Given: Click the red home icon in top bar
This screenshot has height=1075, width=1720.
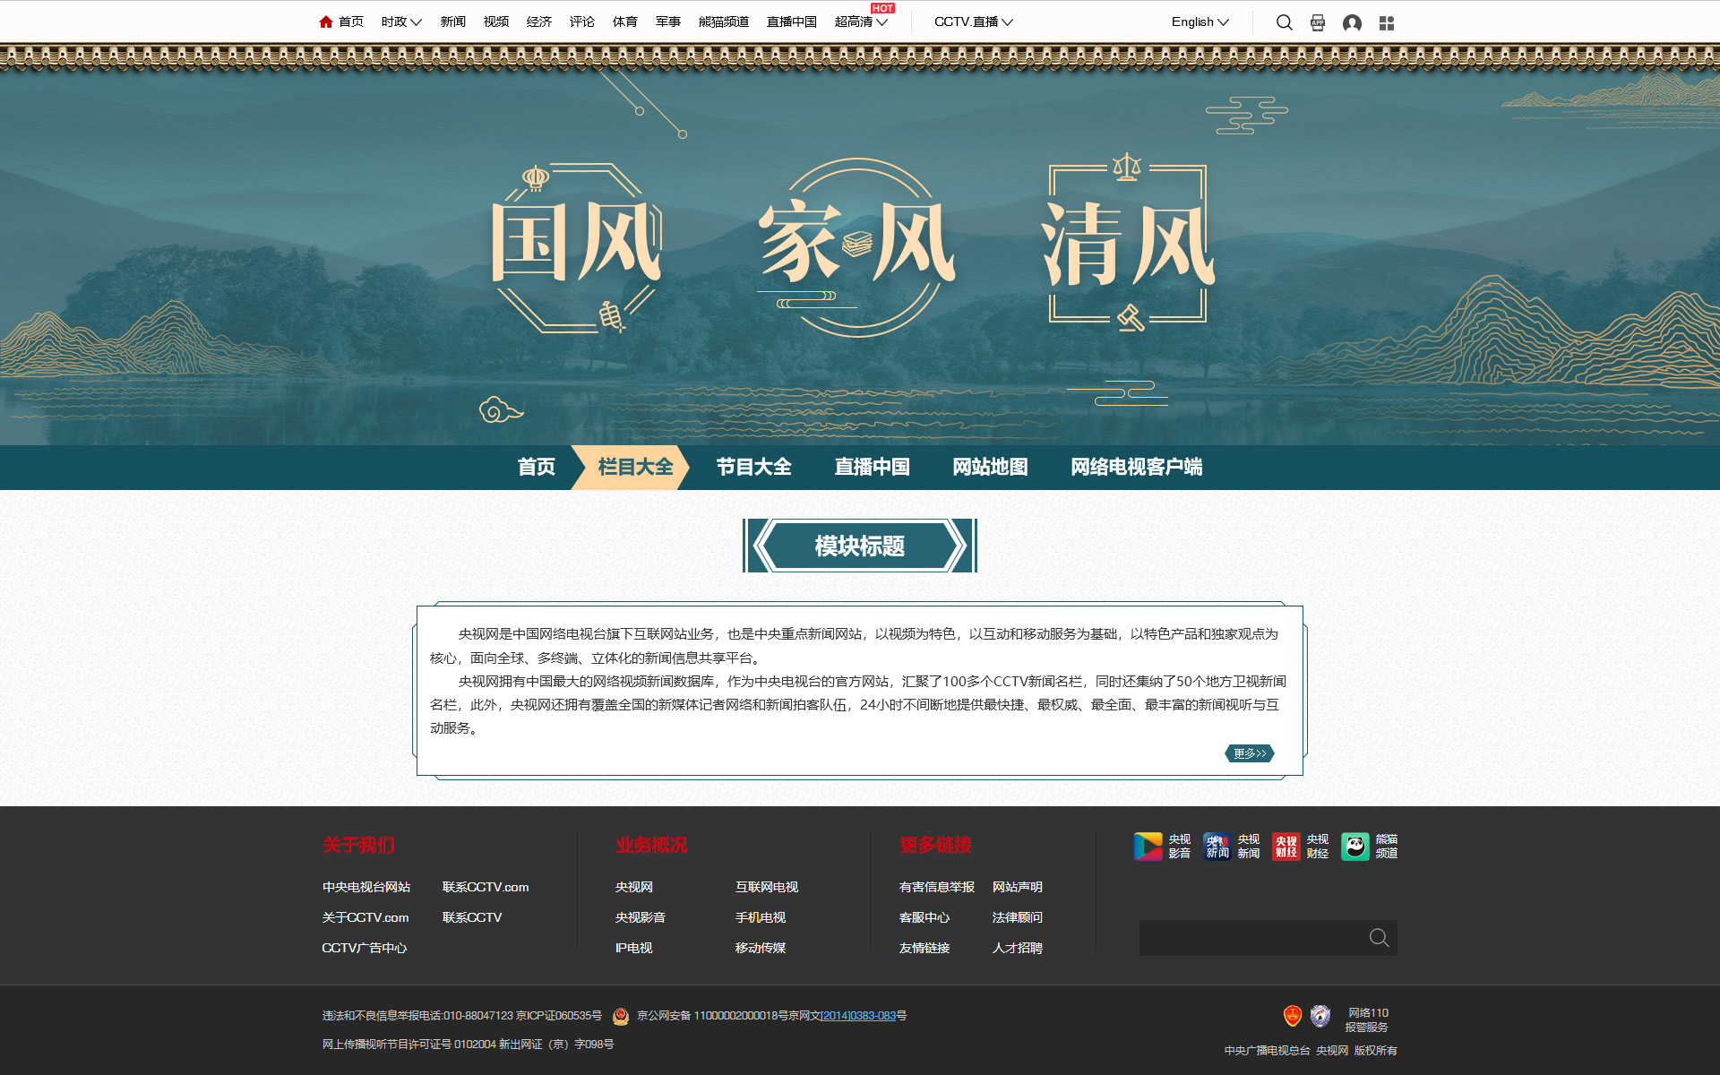Looking at the screenshot, I should coord(326,21).
